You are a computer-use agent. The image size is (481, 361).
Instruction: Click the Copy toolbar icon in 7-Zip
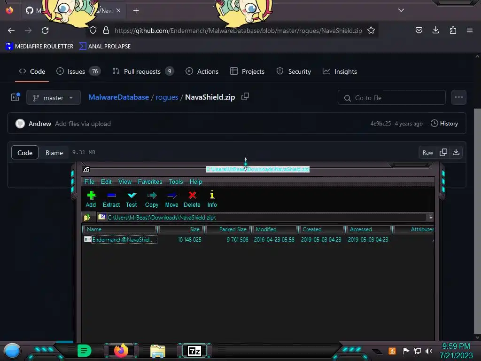(x=152, y=195)
